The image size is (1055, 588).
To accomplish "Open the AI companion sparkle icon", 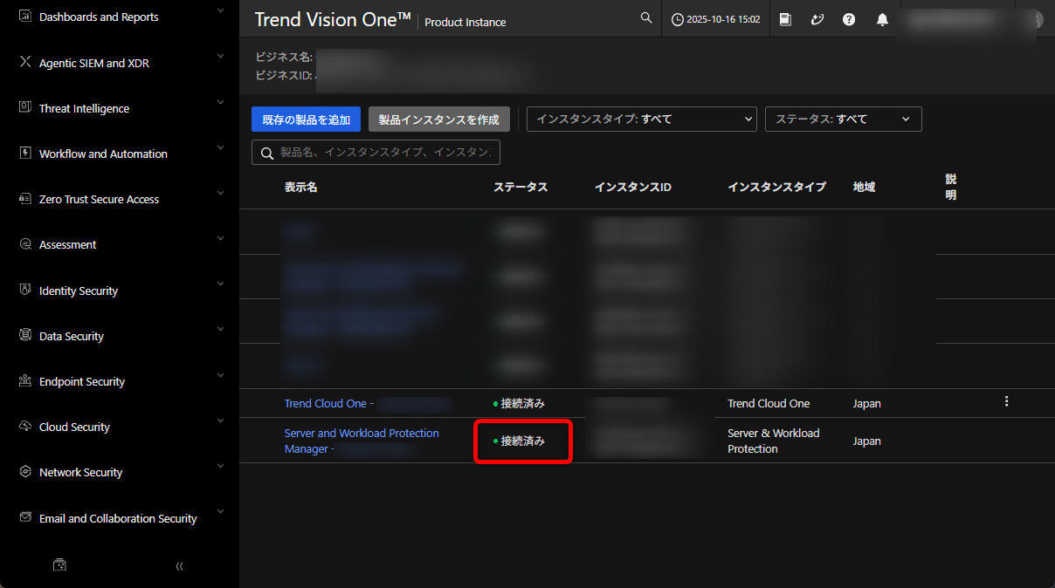I will pyautogui.click(x=817, y=19).
